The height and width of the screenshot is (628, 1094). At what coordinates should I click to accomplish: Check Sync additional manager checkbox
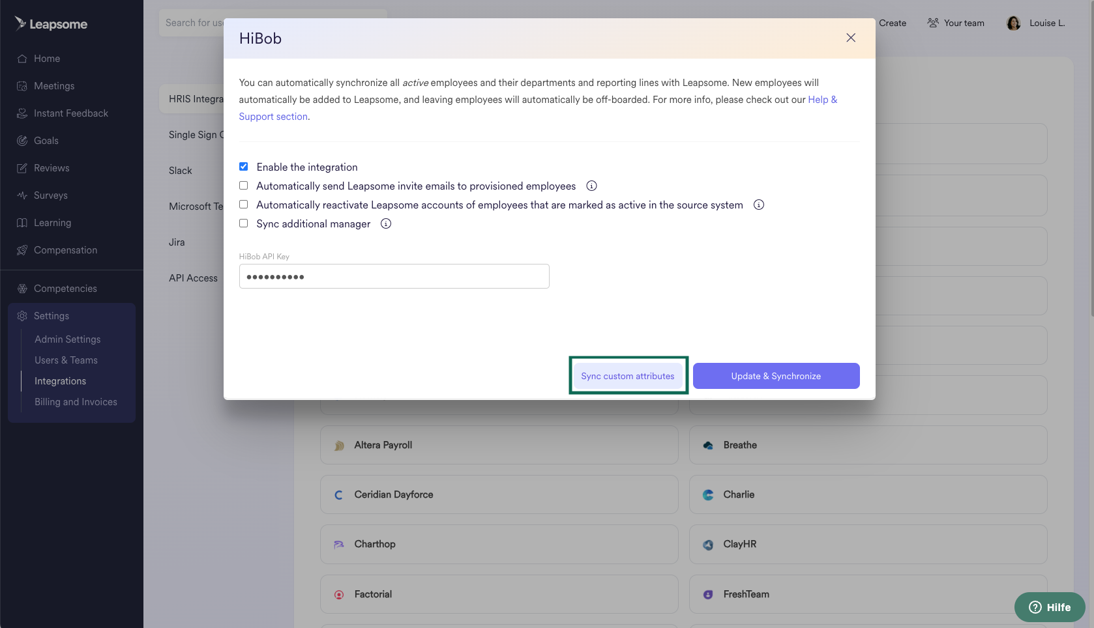pos(243,223)
